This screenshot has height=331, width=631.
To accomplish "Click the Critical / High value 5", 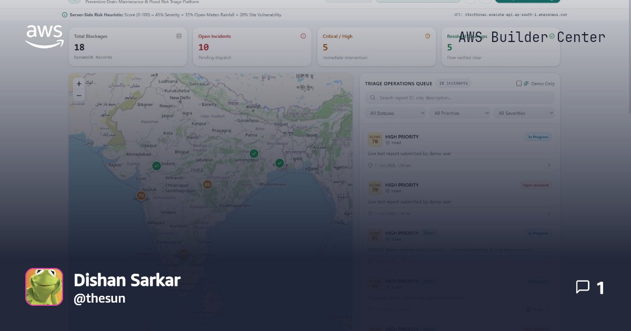I will pos(325,47).
